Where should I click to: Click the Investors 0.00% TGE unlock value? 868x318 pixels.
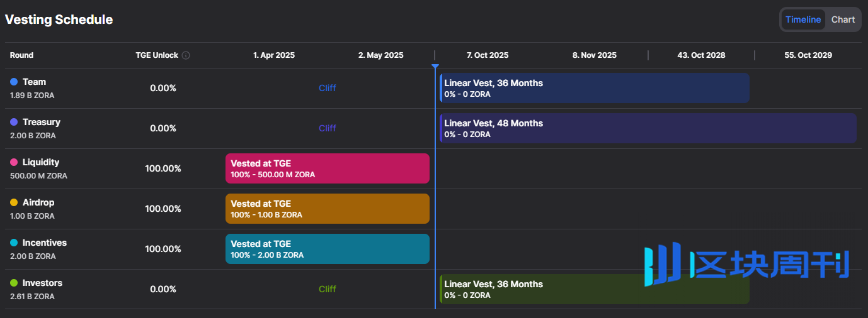pos(163,289)
